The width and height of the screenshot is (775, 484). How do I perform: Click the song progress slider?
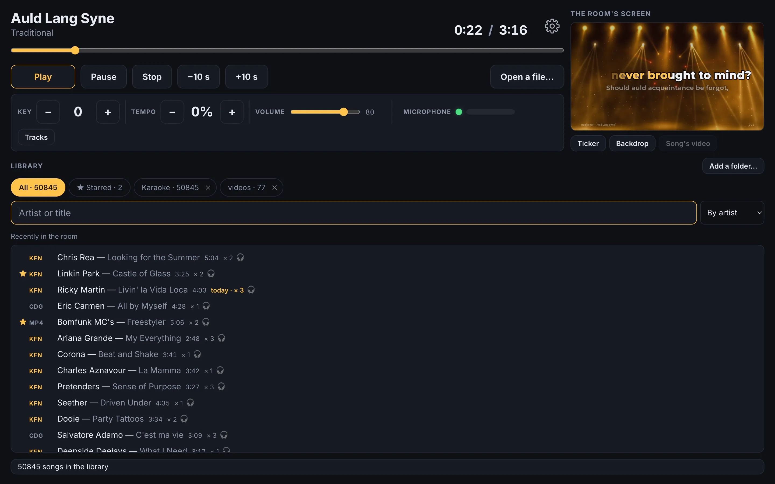287,50
